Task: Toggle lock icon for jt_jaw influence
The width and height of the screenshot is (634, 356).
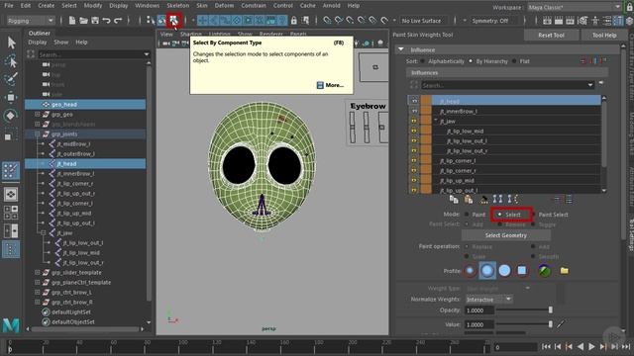Action: click(414, 121)
